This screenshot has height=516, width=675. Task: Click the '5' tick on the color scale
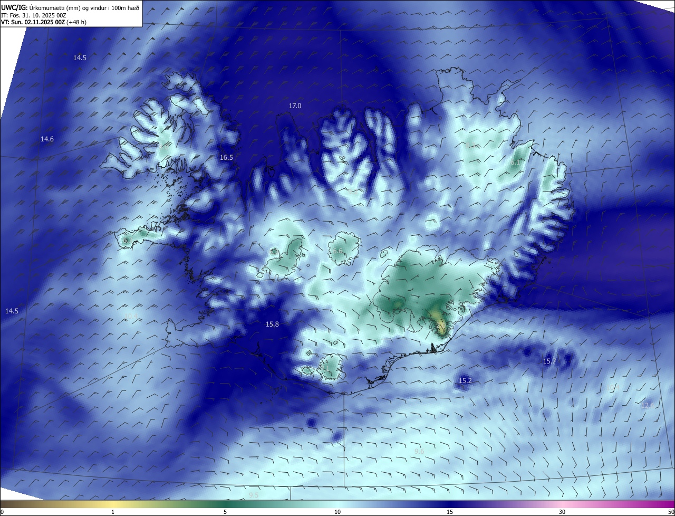pyautogui.click(x=225, y=512)
